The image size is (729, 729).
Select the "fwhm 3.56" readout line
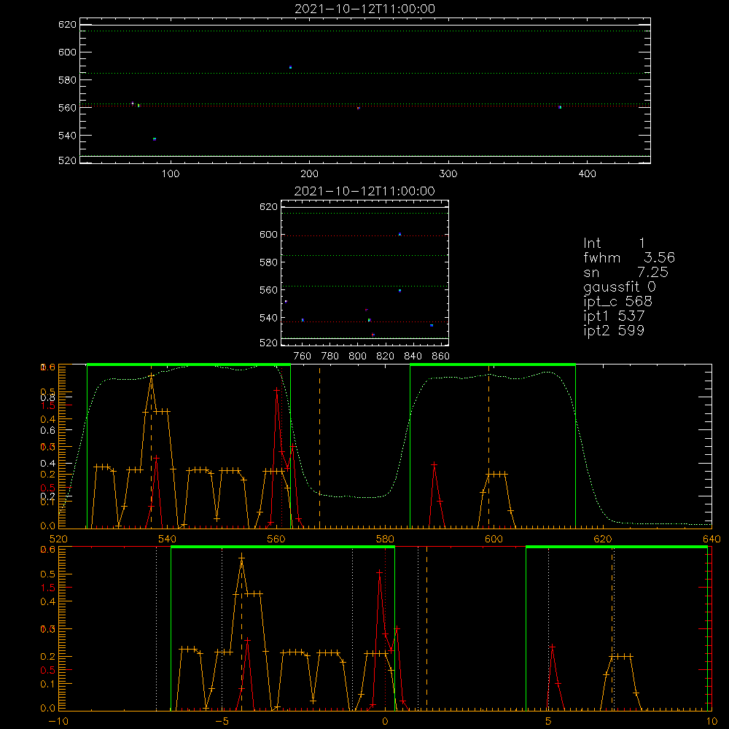pyautogui.click(x=629, y=257)
